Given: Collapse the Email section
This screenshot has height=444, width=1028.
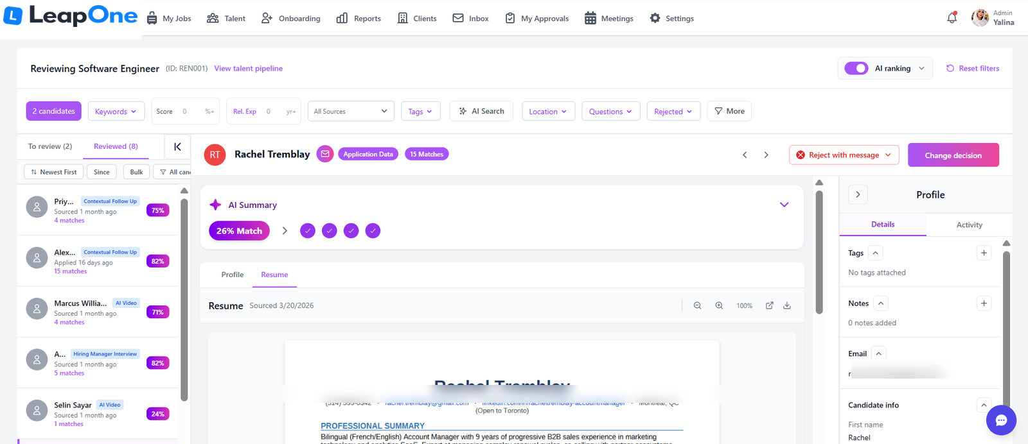Looking at the screenshot, I should (x=879, y=354).
